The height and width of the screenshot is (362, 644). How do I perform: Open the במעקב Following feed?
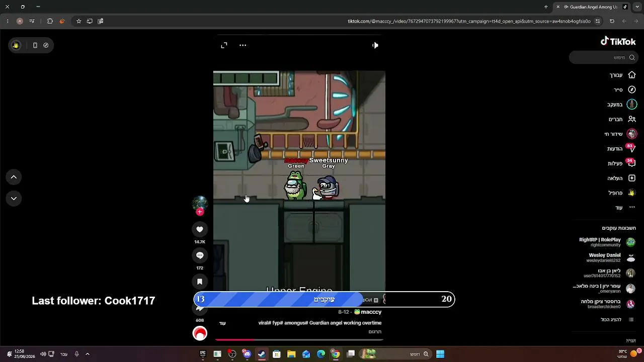click(x=622, y=105)
